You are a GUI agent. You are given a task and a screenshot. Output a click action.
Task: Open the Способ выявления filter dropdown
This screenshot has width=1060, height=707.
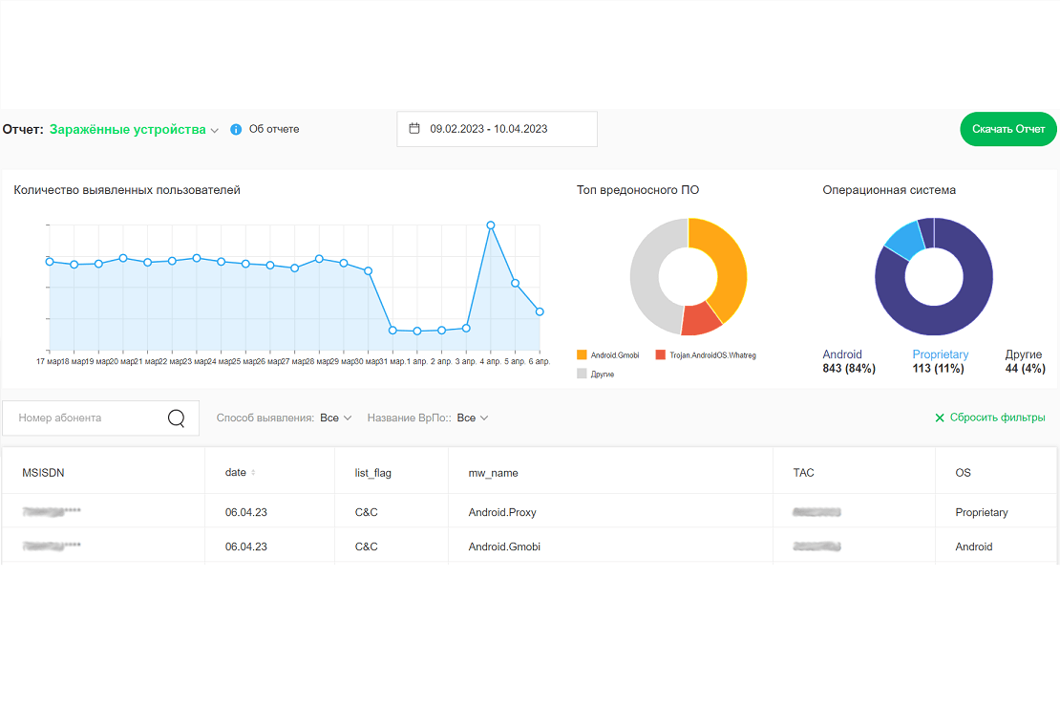pos(335,418)
